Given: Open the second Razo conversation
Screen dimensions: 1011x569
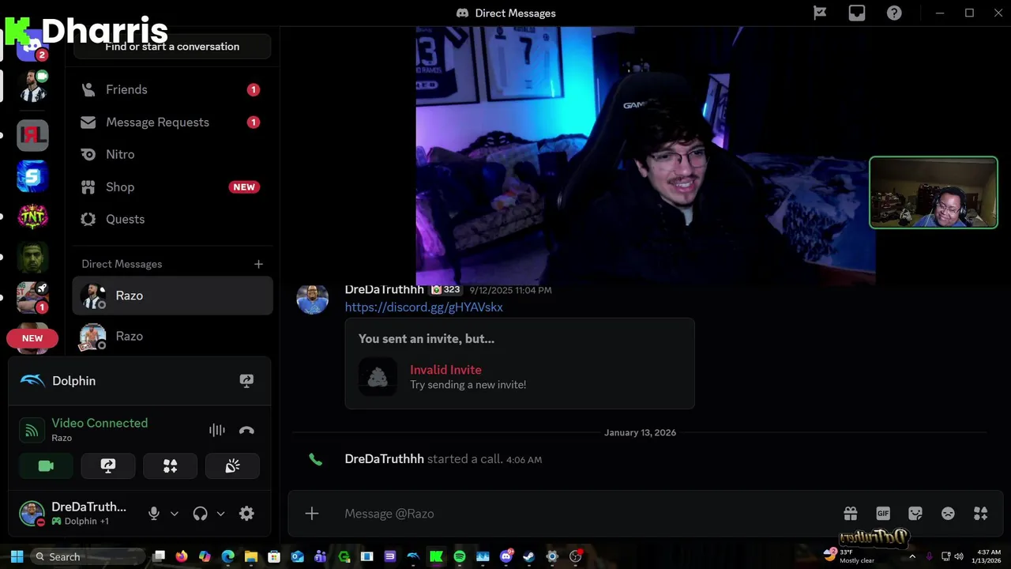Looking at the screenshot, I should click(x=172, y=336).
